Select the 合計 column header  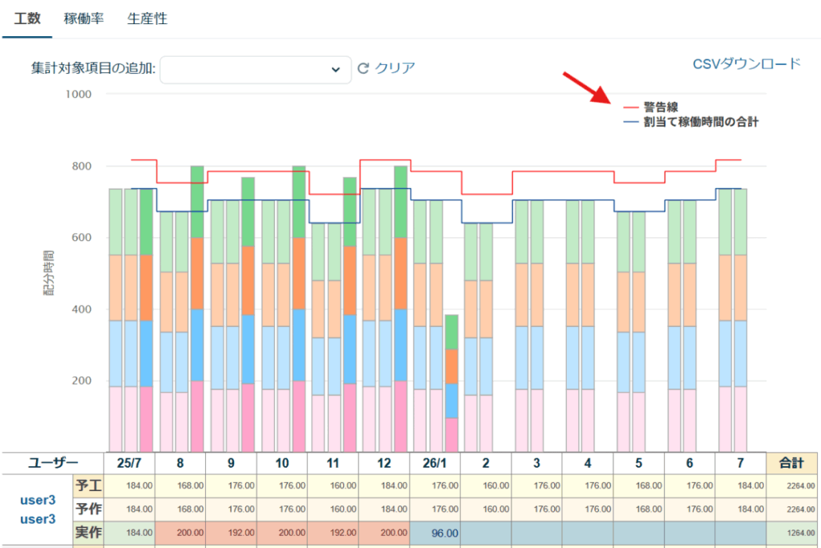pyautogui.click(x=792, y=463)
